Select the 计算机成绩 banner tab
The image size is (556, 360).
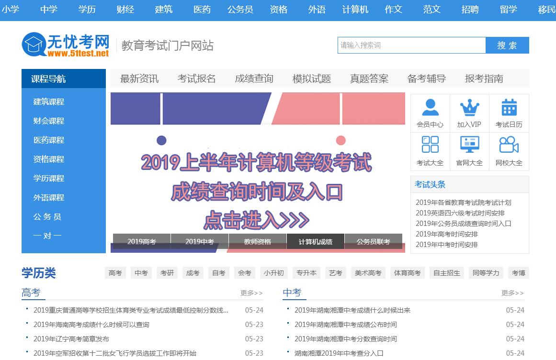[x=315, y=242]
